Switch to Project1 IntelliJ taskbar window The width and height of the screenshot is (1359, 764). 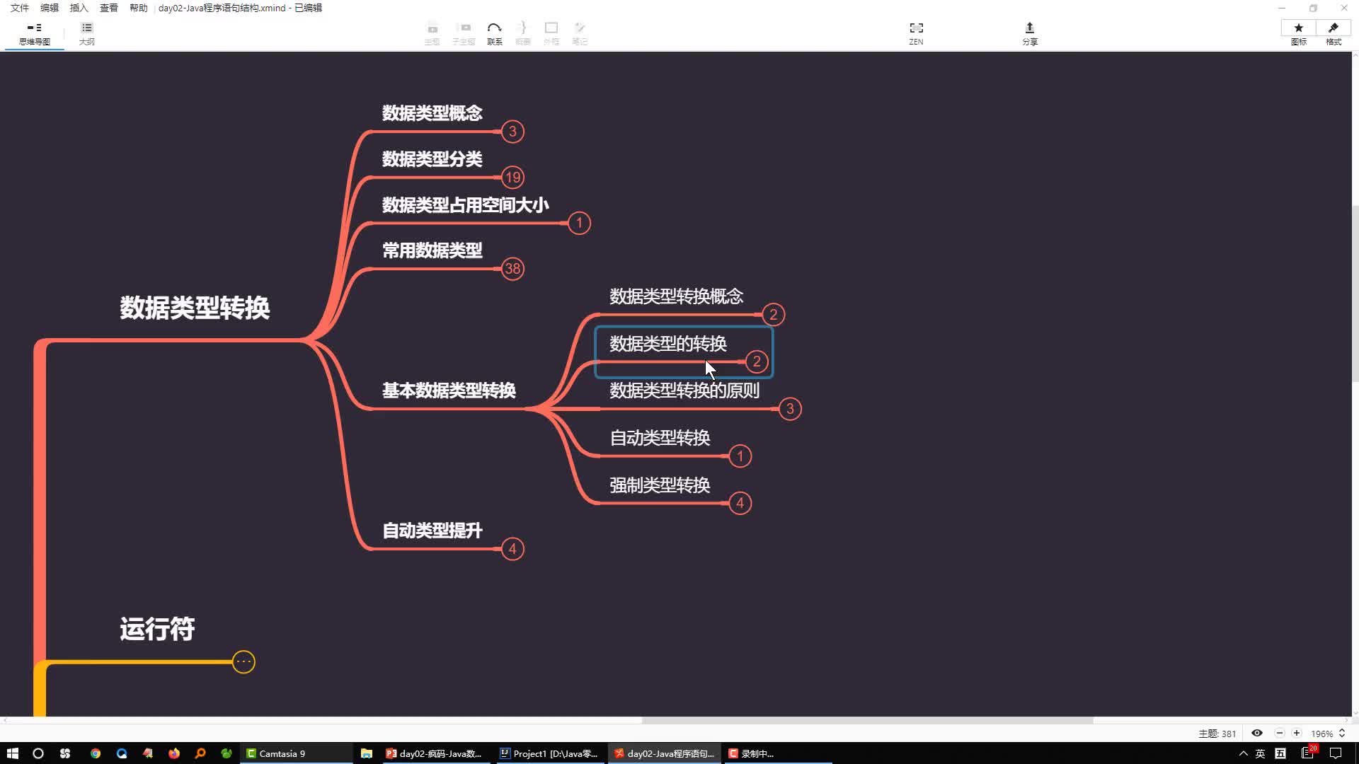coord(549,753)
